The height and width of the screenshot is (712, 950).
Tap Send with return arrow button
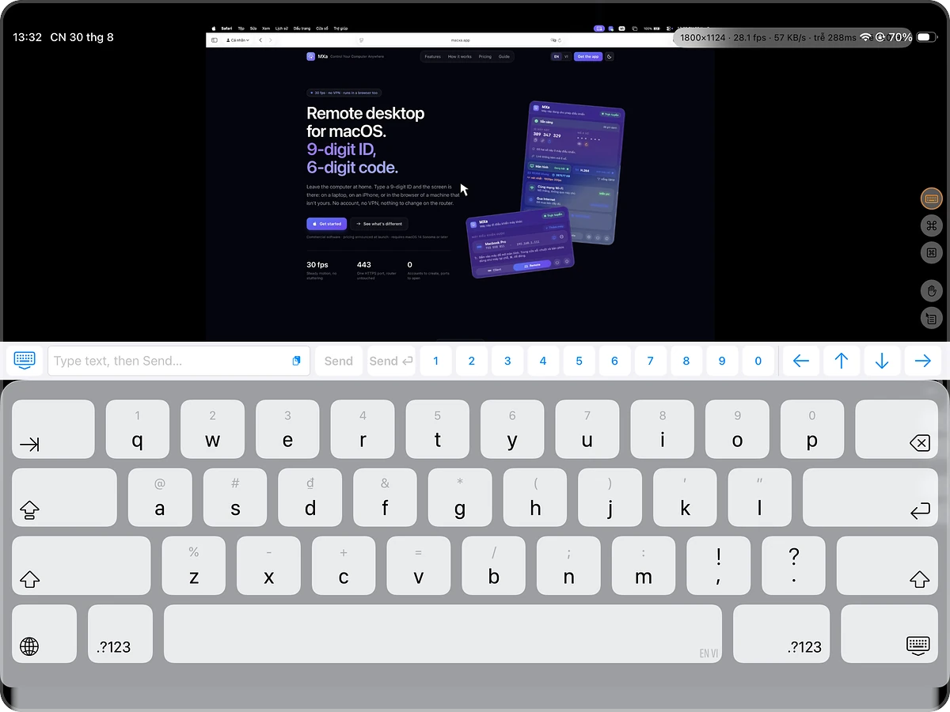click(391, 361)
